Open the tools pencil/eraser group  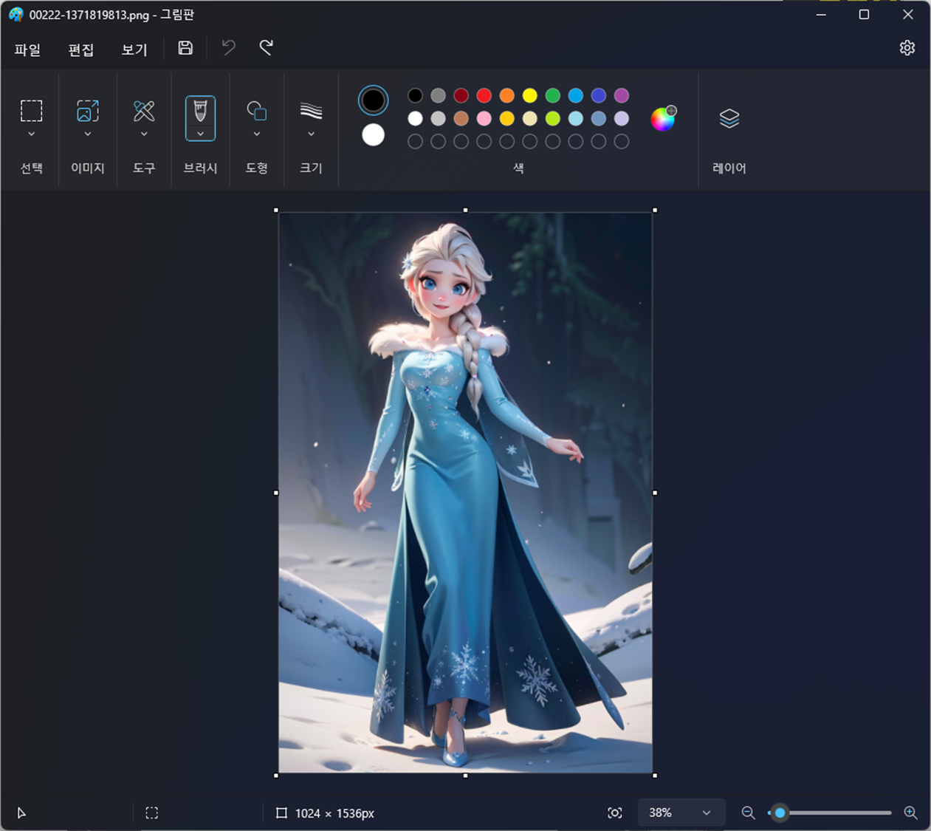point(144,111)
